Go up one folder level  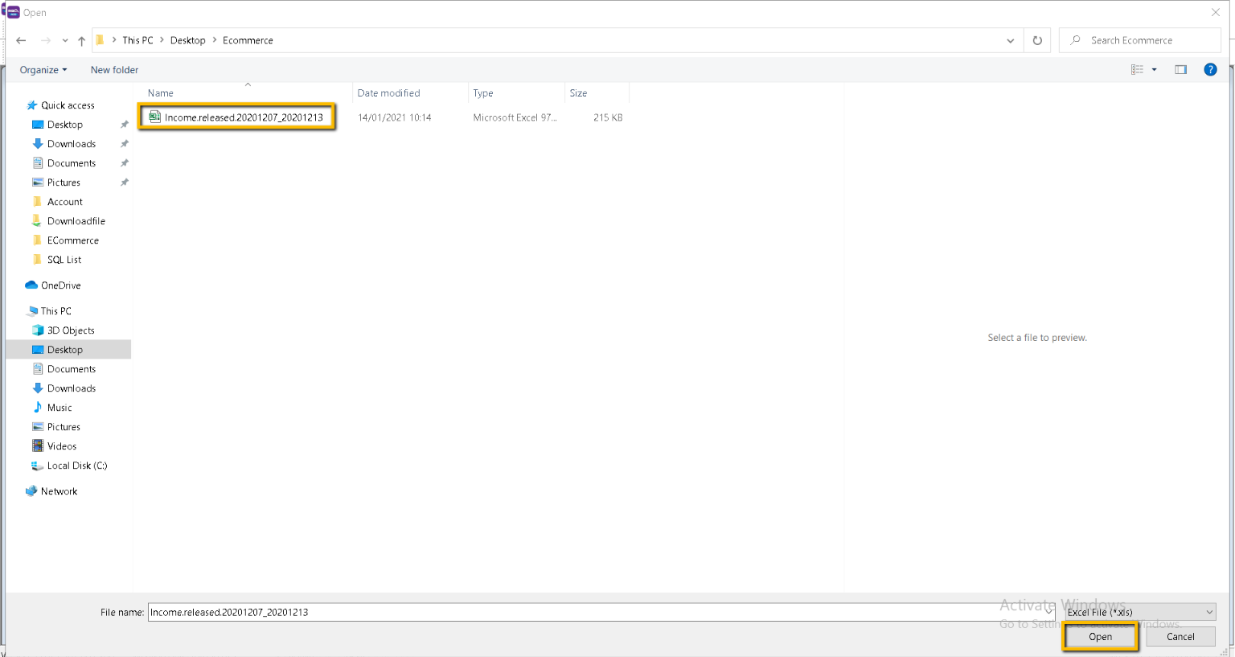point(81,40)
